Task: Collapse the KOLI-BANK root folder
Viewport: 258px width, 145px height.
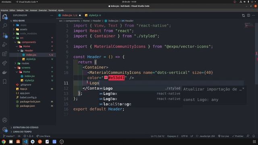Action: pyautogui.click(x=11, y=21)
